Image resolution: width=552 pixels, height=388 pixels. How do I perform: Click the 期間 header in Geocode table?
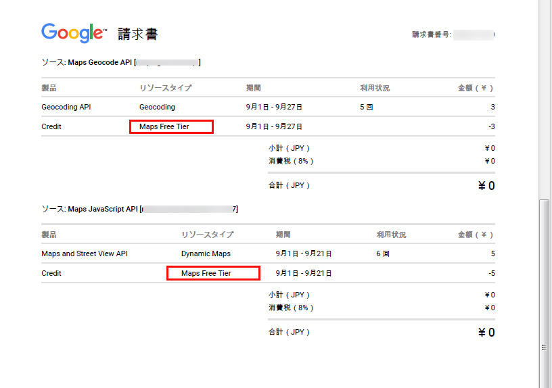254,88
